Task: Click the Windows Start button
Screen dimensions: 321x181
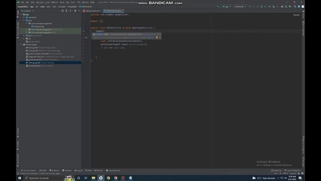Action: coord(20,178)
